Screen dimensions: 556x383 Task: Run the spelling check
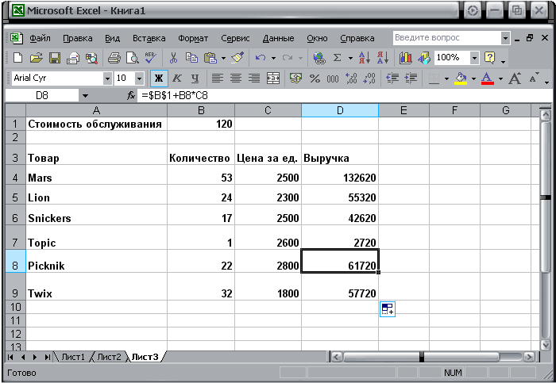151,57
